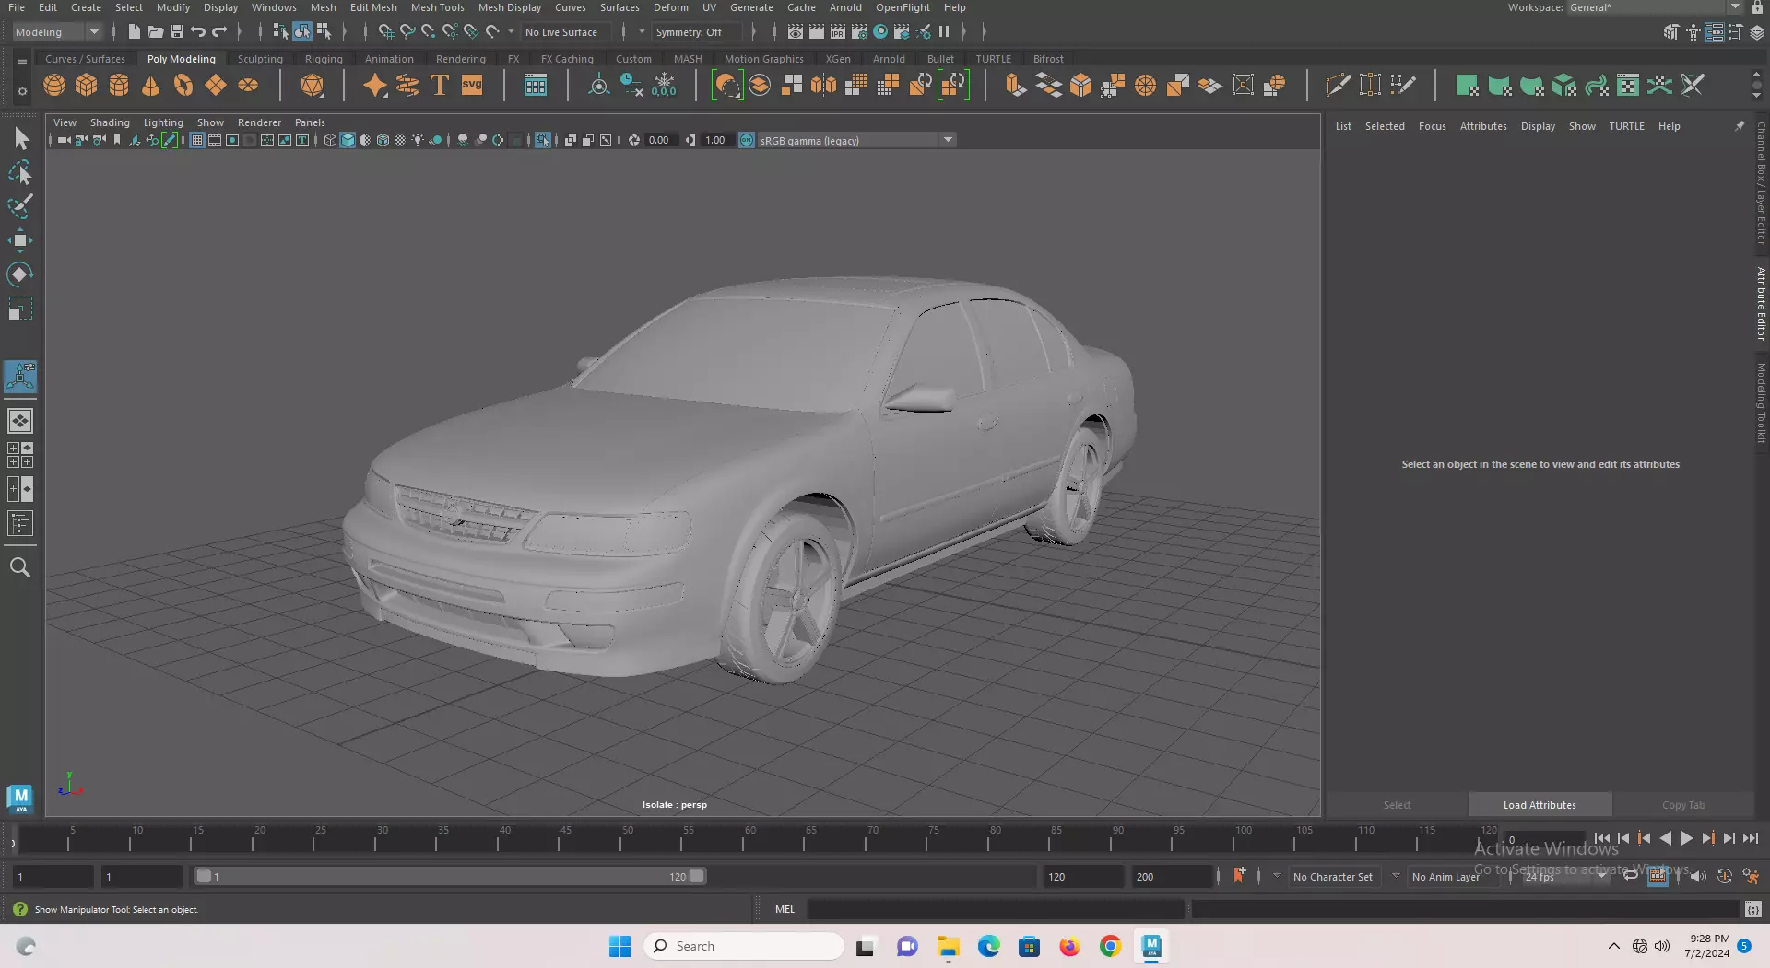1770x968 pixels.
Task: Open the Symmetry Off dropdown
Action: click(x=697, y=31)
